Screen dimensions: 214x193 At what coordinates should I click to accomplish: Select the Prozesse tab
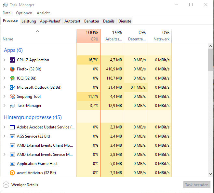click(x=10, y=21)
